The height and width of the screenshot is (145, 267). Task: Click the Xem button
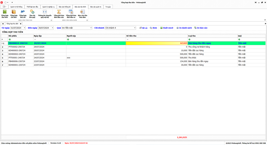pyautogui.click(x=153, y=28)
